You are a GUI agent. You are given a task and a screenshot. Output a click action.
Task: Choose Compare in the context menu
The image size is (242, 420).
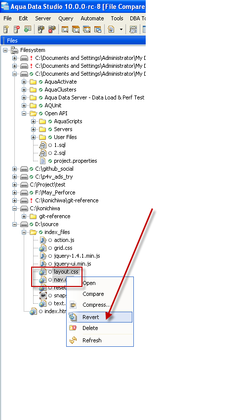click(100, 294)
